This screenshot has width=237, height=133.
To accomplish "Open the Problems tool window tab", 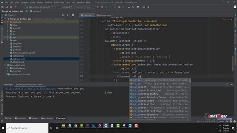I will [x=20, y=118].
